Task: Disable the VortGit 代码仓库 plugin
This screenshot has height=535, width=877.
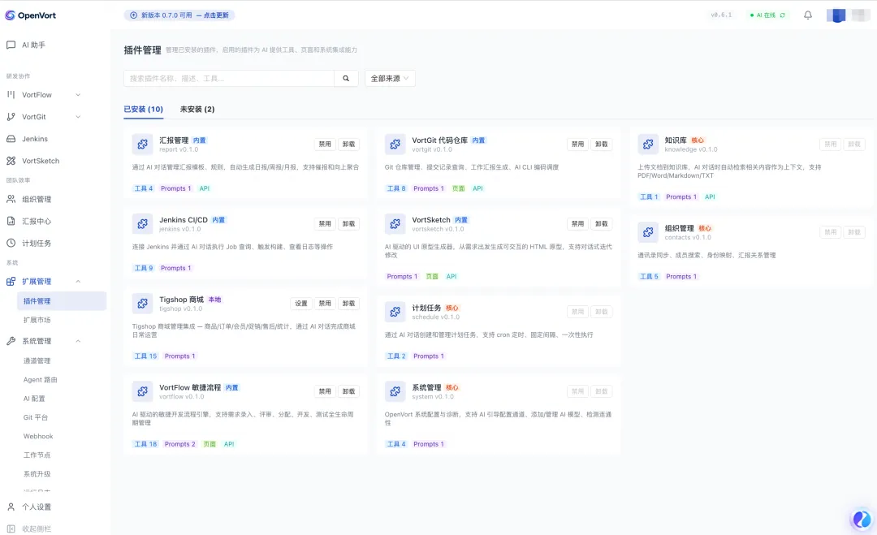Action: pos(577,145)
